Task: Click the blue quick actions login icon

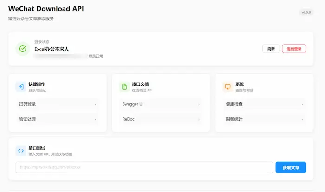Action: [x=20, y=87]
